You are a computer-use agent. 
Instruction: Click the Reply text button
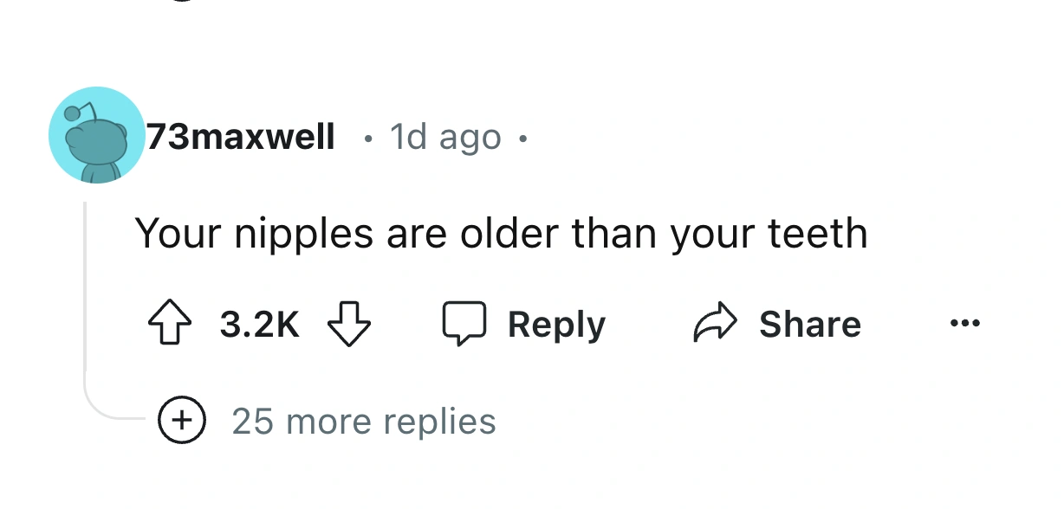[x=556, y=324]
